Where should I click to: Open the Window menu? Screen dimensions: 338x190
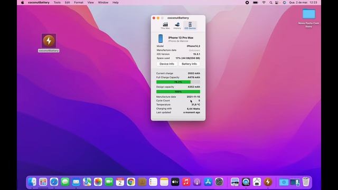pos(103,3)
